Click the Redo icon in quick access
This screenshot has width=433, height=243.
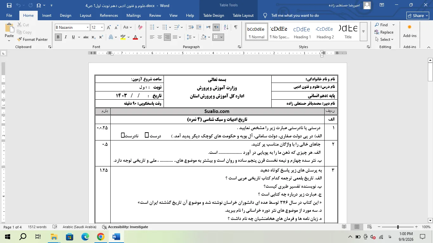30,5
